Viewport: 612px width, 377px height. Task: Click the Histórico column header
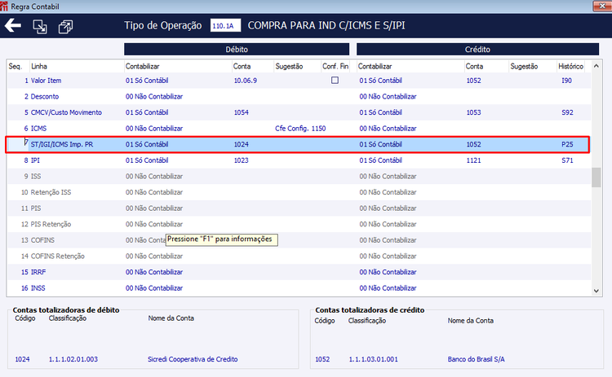point(570,66)
